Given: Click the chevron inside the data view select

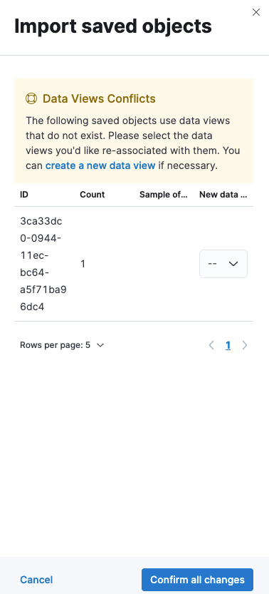Looking at the screenshot, I should point(233,264).
